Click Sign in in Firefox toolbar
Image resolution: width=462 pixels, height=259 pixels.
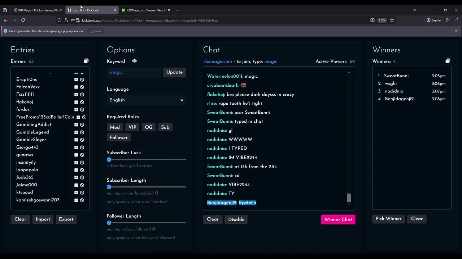(x=433, y=20)
